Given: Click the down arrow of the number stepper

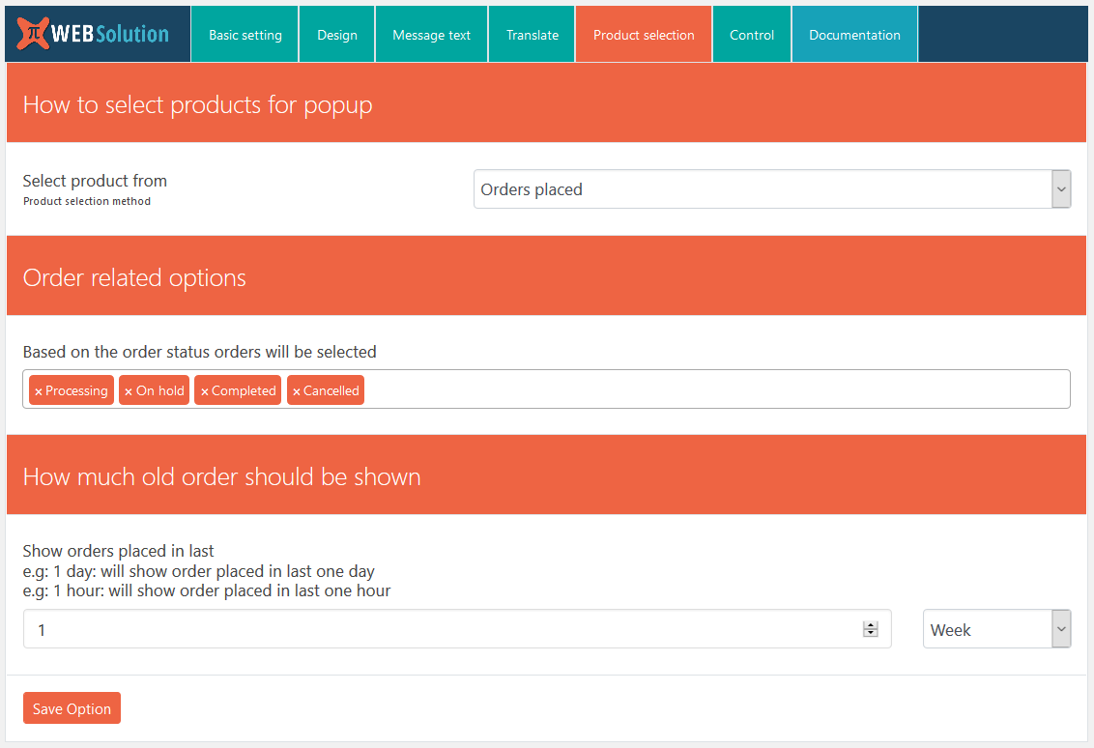Looking at the screenshot, I should (870, 634).
